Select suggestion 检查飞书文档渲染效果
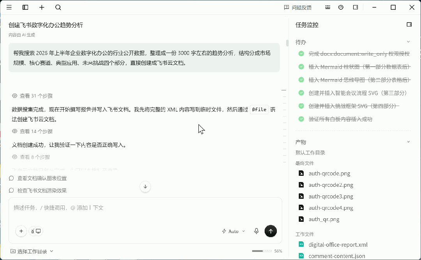This screenshot has width=421, height=260. 42,191
